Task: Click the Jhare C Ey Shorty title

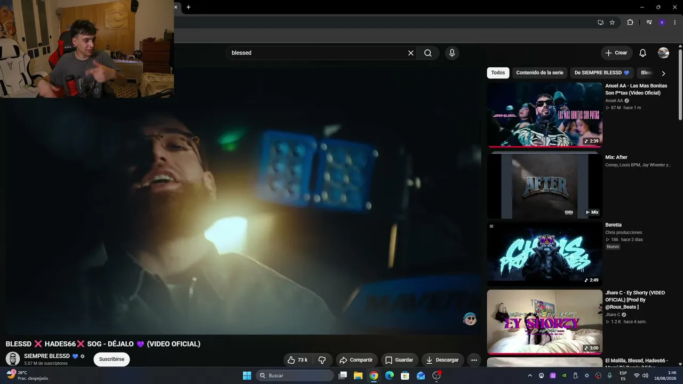Action: (635, 300)
